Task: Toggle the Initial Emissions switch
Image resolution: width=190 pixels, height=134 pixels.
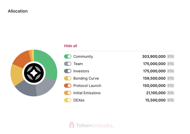Action: click(x=68, y=93)
